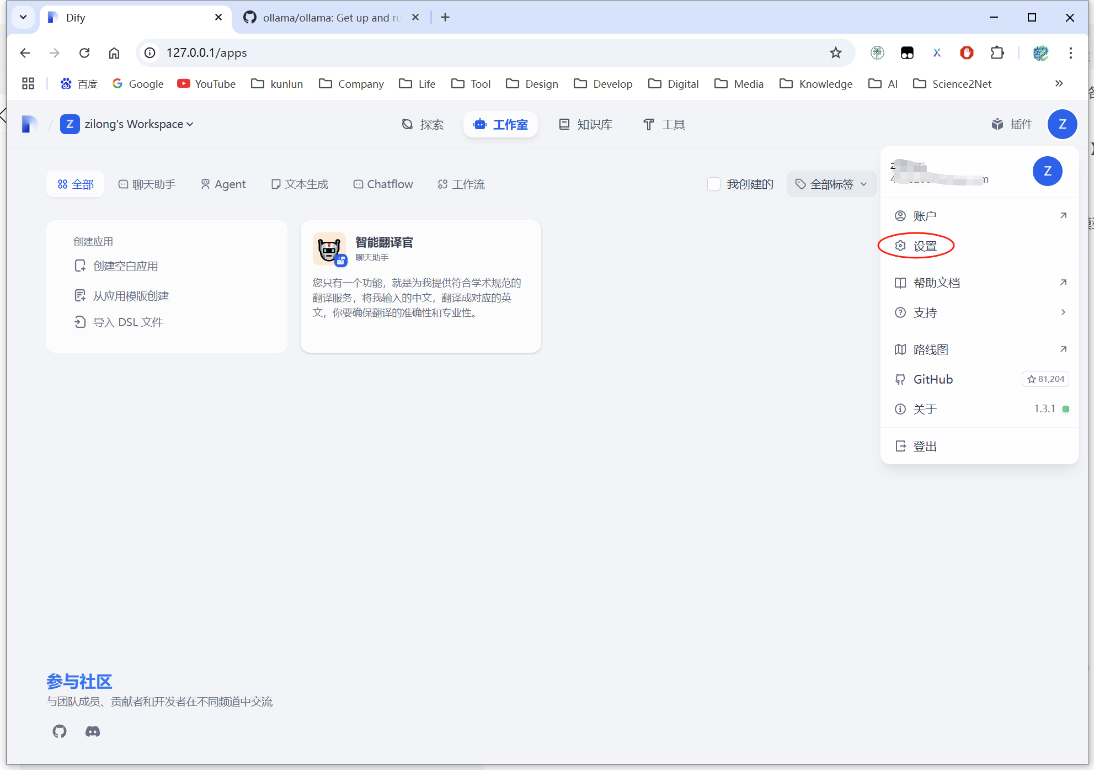Click the 设置 gear menu item
1094x770 pixels.
pos(916,246)
